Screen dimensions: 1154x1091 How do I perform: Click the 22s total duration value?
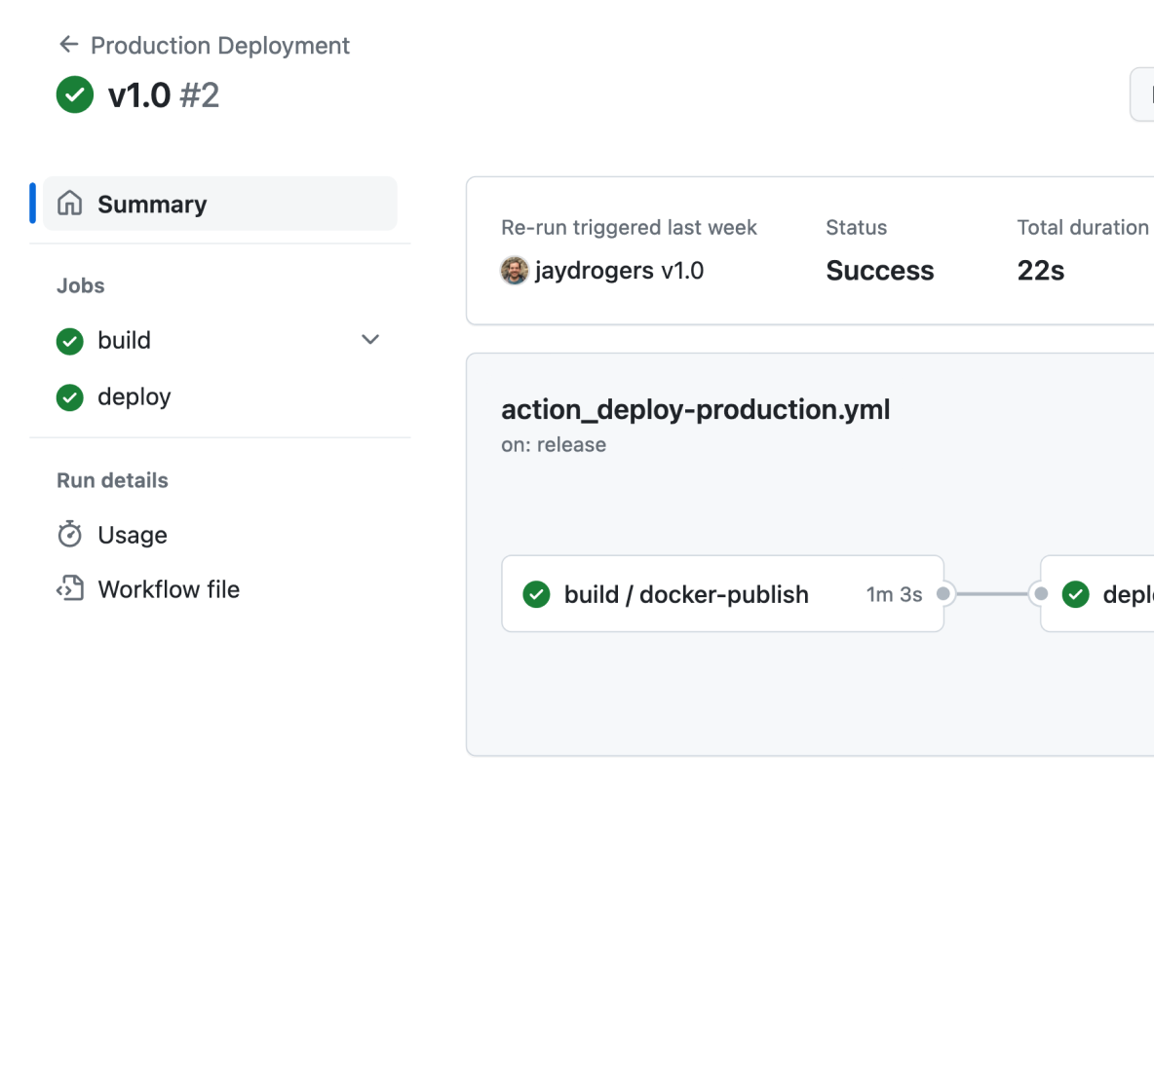click(x=1041, y=271)
